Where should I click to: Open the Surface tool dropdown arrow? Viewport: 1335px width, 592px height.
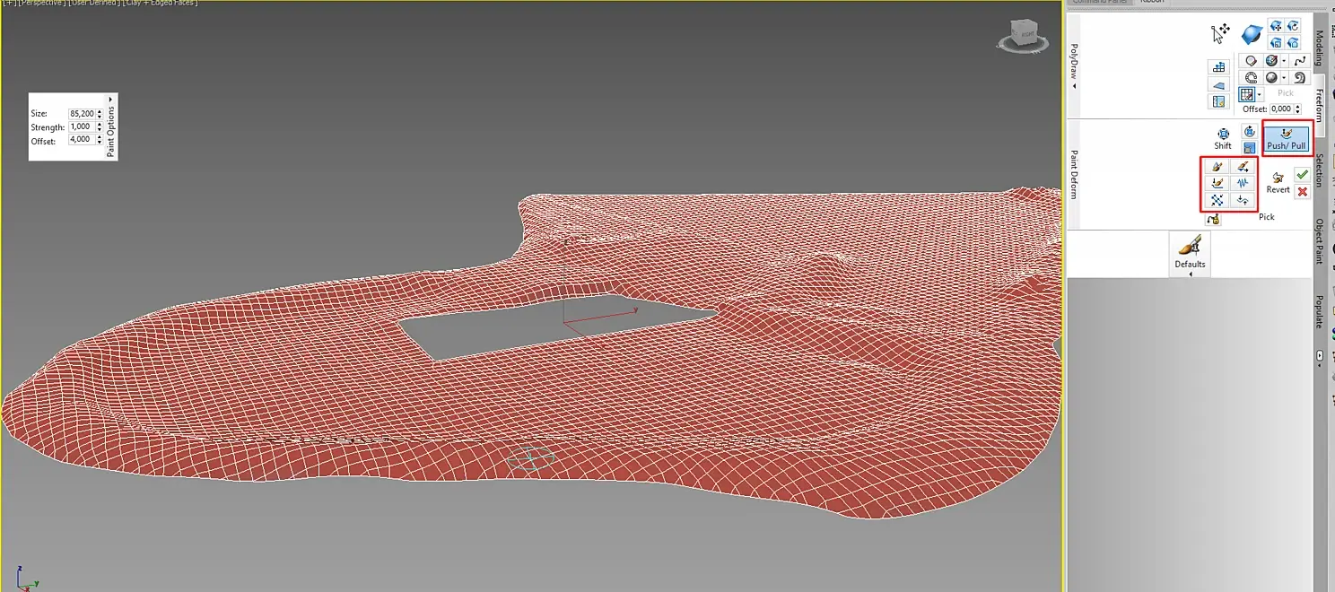coord(1284,77)
